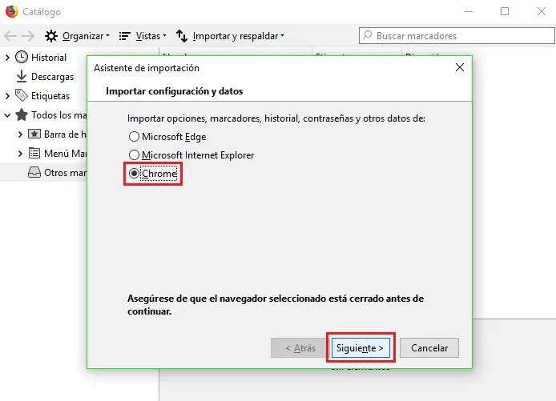Open the Vistas menu in Catálogo window
The image size is (556, 401).
[x=151, y=36]
